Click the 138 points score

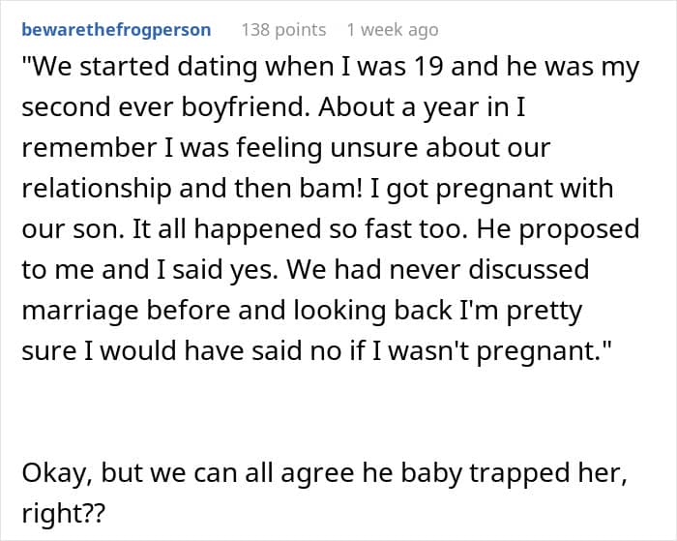point(282,30)
